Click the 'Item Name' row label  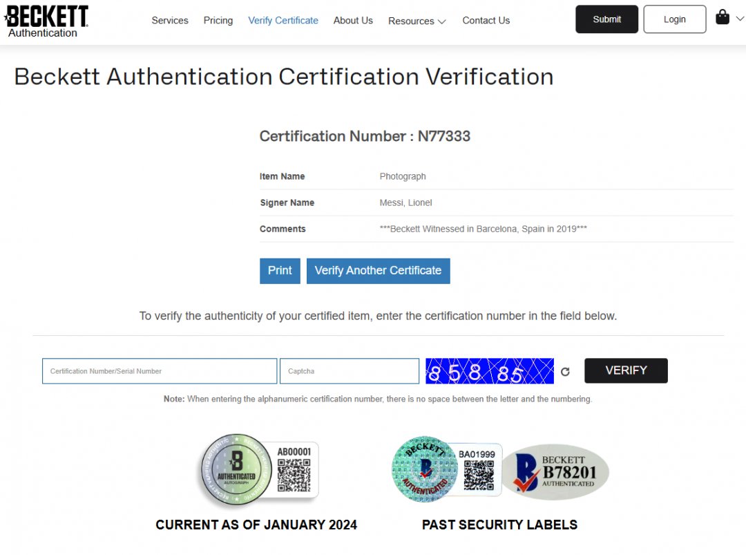pos(282,177)
